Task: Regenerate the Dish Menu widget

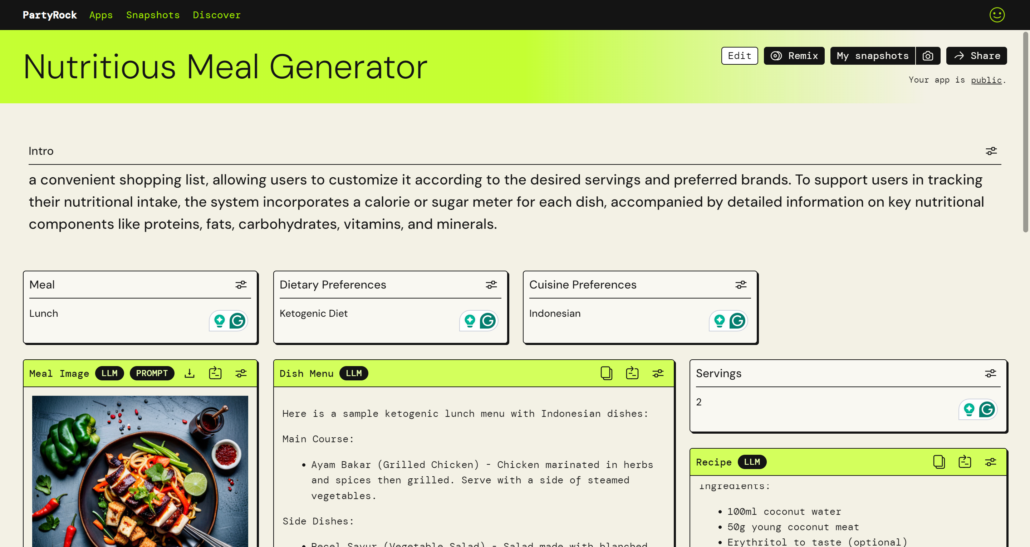Action: pos(632,373)
